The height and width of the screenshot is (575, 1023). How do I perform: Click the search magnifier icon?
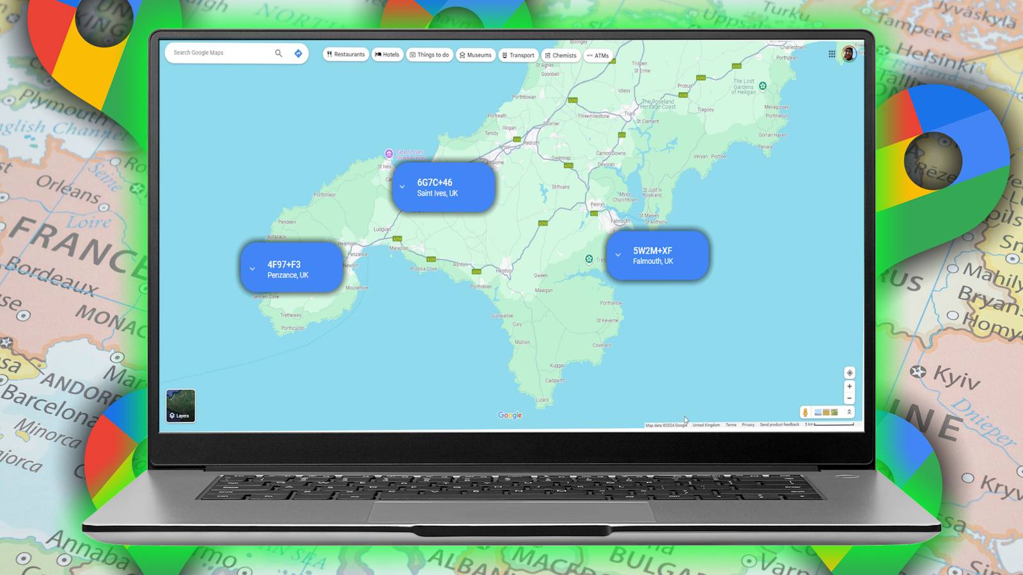click(x=278, y=53)
